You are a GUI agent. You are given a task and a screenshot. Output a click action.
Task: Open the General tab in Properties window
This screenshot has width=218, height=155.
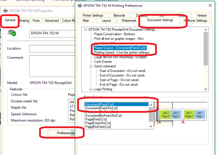coord(10,20)
